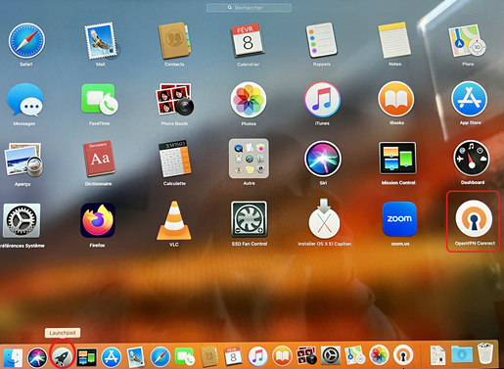This screenshot has width=504, height=369.
Task: Launch Mail from the Launchpad grid
Action: click(x=101, y=41)
